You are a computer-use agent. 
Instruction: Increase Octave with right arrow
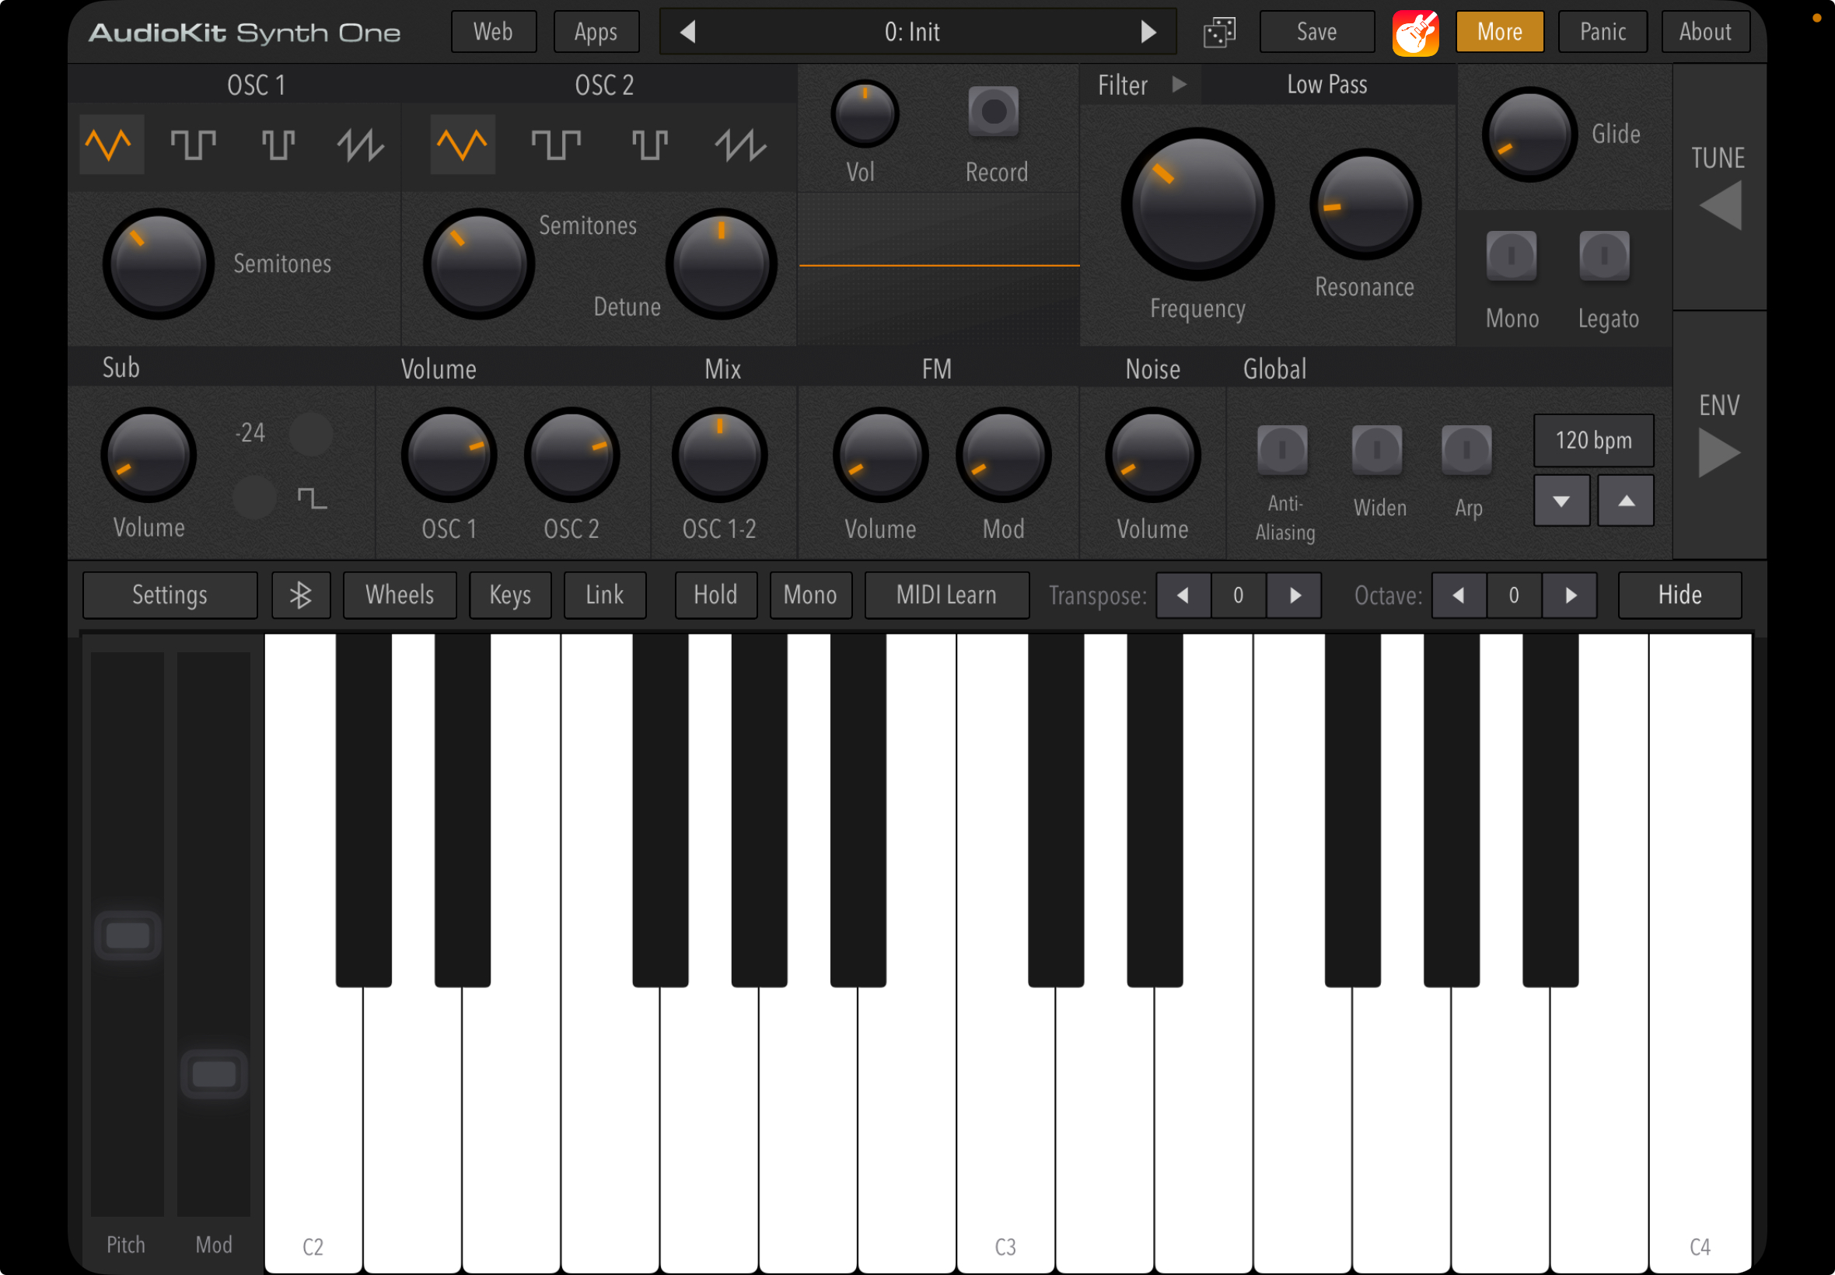coord(1570,596)
